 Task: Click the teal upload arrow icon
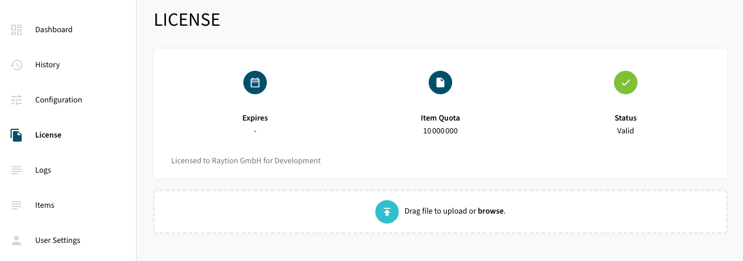point(387,212)
